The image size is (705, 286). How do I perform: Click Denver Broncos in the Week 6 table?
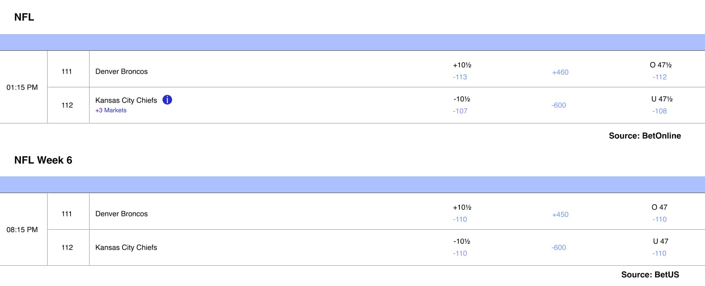[122, 214]
